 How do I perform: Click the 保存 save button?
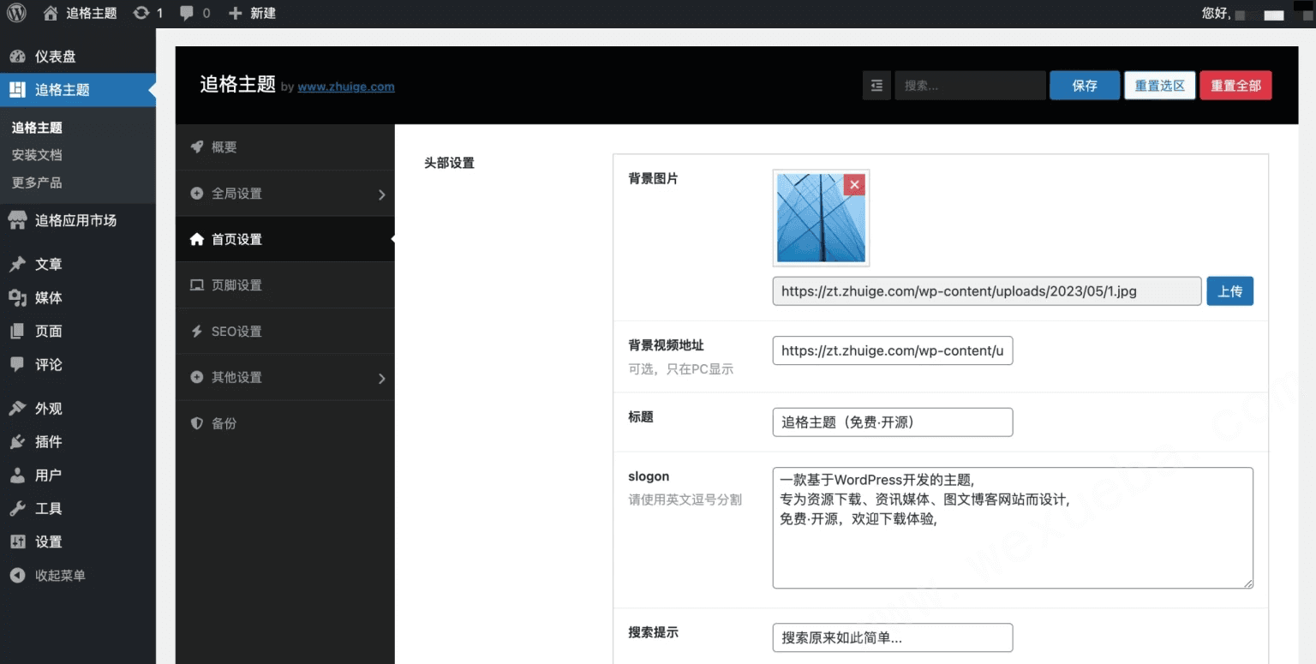tap(1085, 86)
